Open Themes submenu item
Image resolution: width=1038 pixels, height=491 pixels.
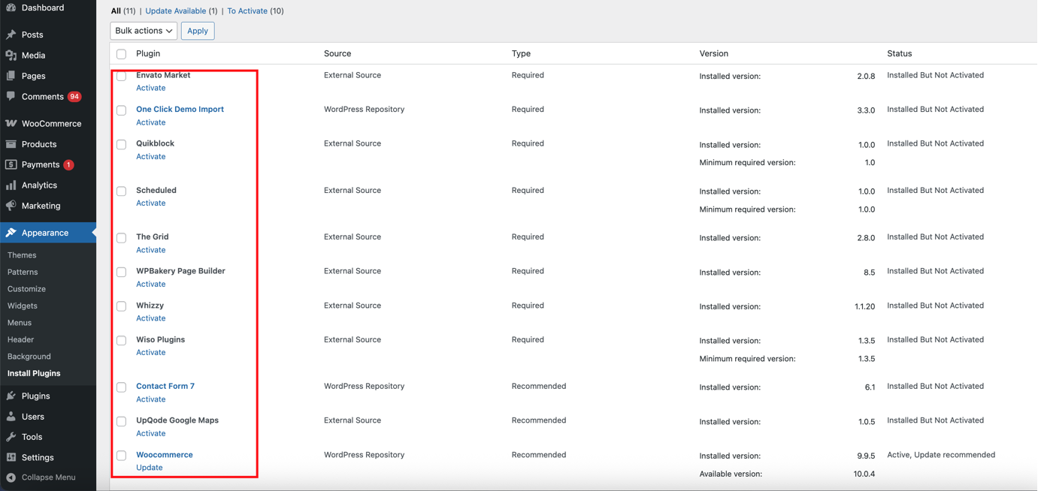pyautogui.click(x=22, y=255)
